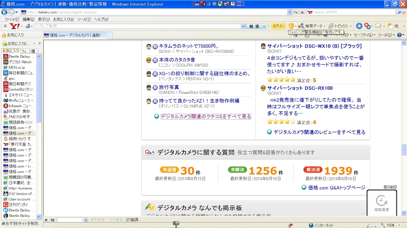Close the favorites sidebar panel
This screenshot has width=407, height=228.
(39, 44)
